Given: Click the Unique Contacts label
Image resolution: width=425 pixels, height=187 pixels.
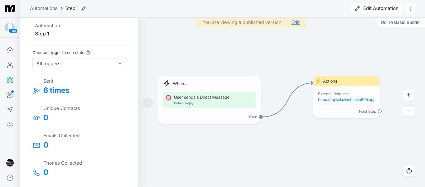Looking at the screenshot, I should pos(62,108).
